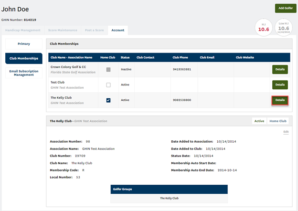Toggle Home Club checkbox for Crown Colony

tap(108, 70)
